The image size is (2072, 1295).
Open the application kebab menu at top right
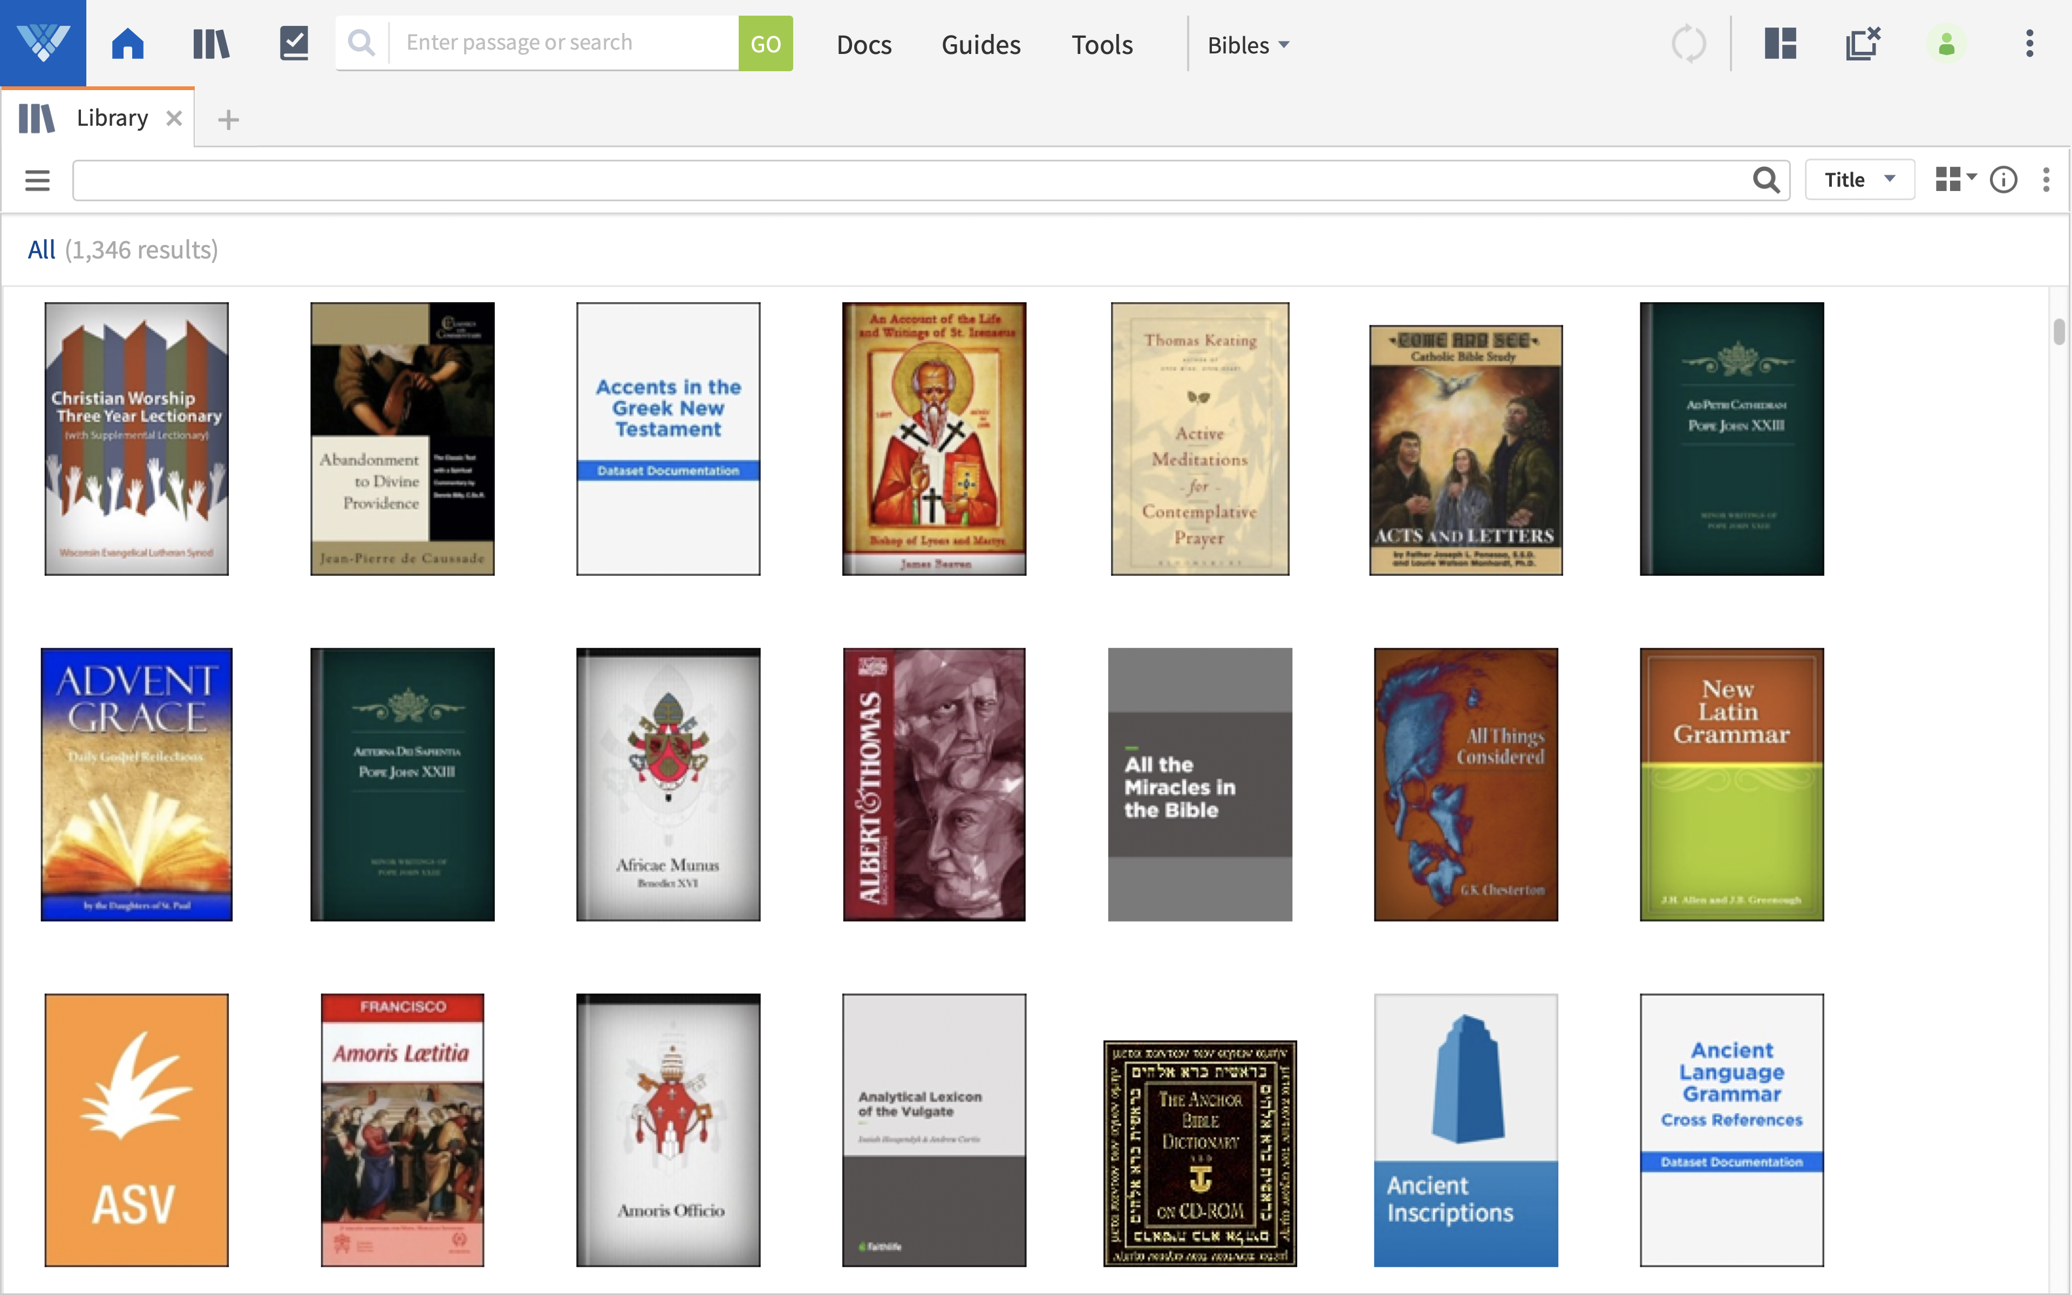[x=2029, y=43]
